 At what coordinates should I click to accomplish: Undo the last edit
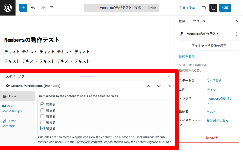pyautogui.click(x=33, y=8)
